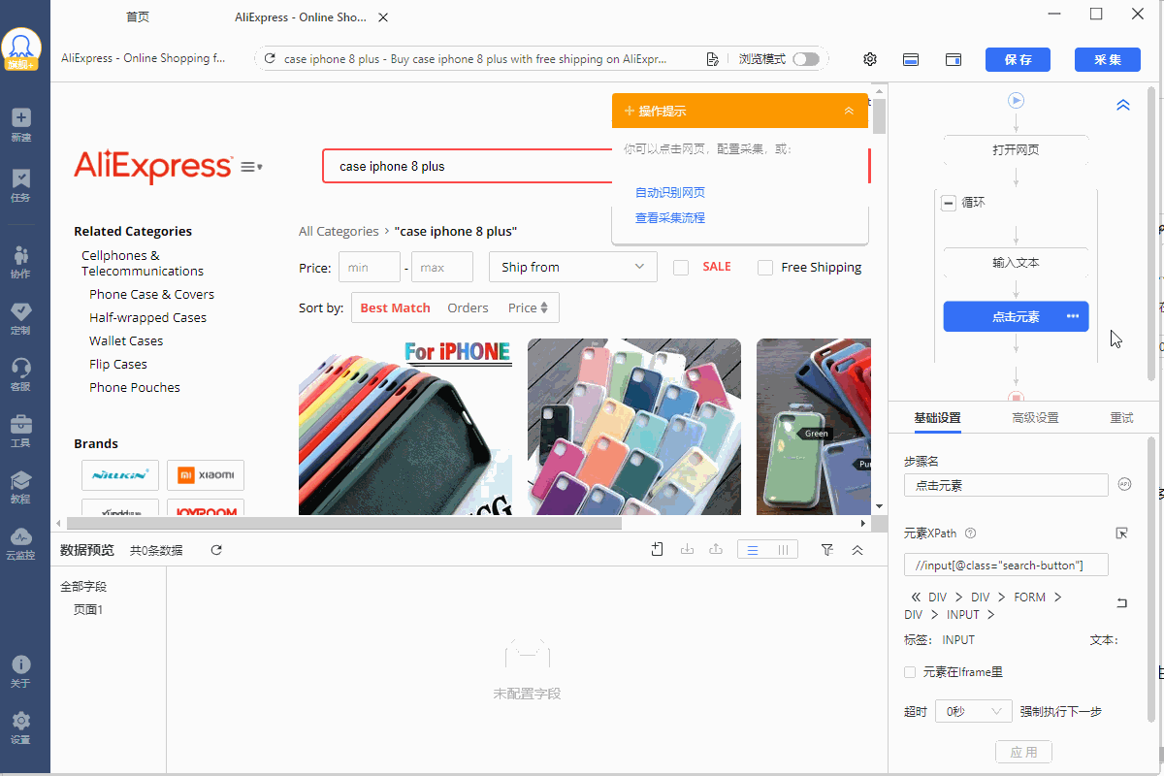The width and height of the screenshot is (1164, 776).
Task: Open the 工具 toolbox sidebar icon
Action: (21, 431)
